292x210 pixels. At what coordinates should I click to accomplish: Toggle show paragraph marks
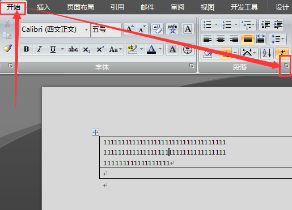(x=282, y=53)
